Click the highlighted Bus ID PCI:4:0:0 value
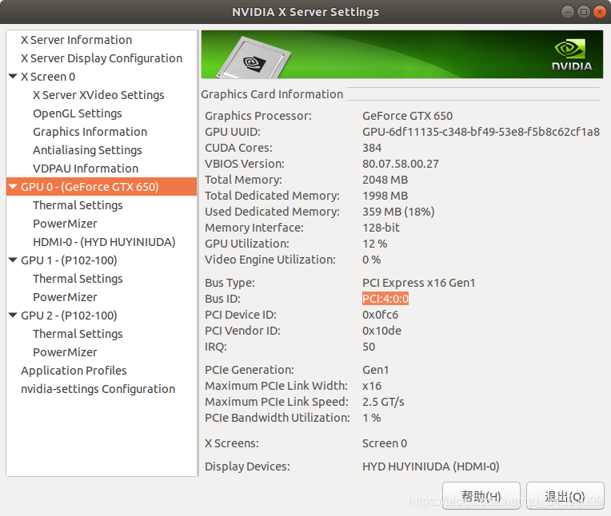This screenshot has width=611, height=516. click(385, 299)
